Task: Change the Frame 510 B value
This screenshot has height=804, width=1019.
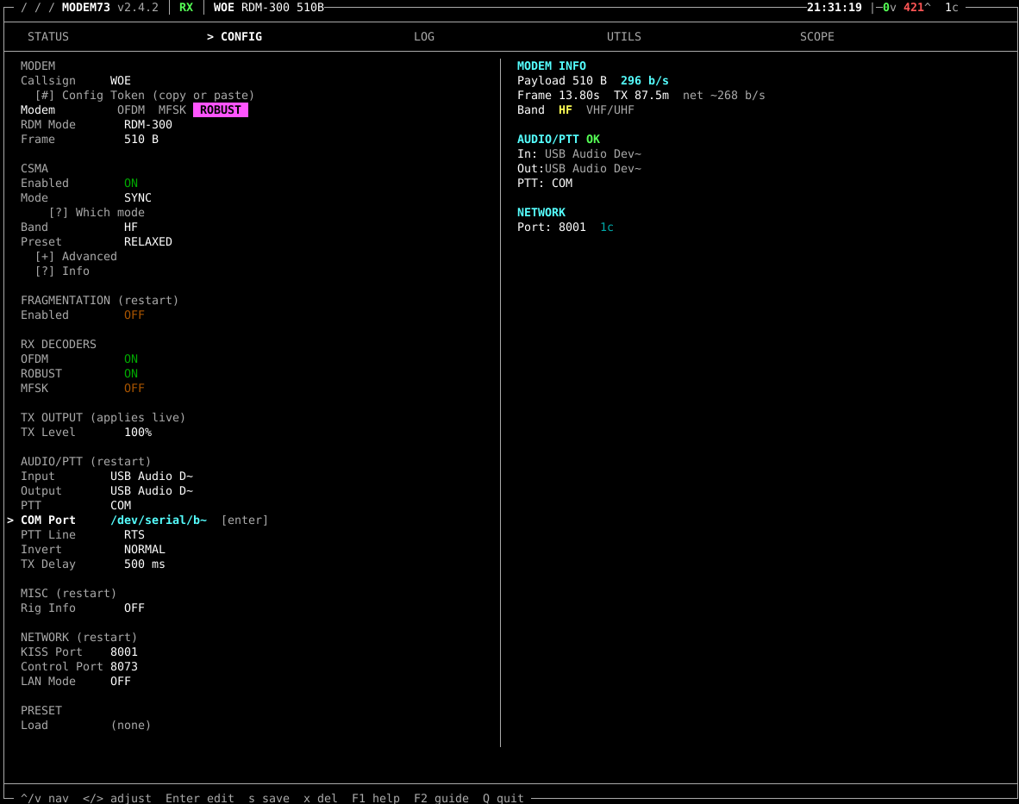Action: tap(141, 140)
